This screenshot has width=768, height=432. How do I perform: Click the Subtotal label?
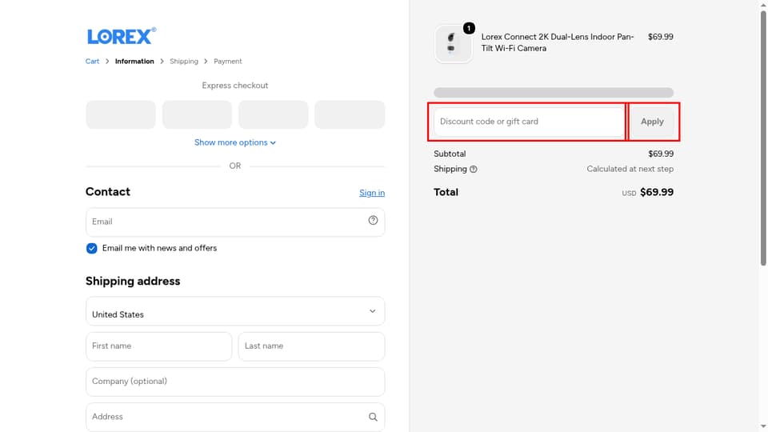[x=450, y=154]
